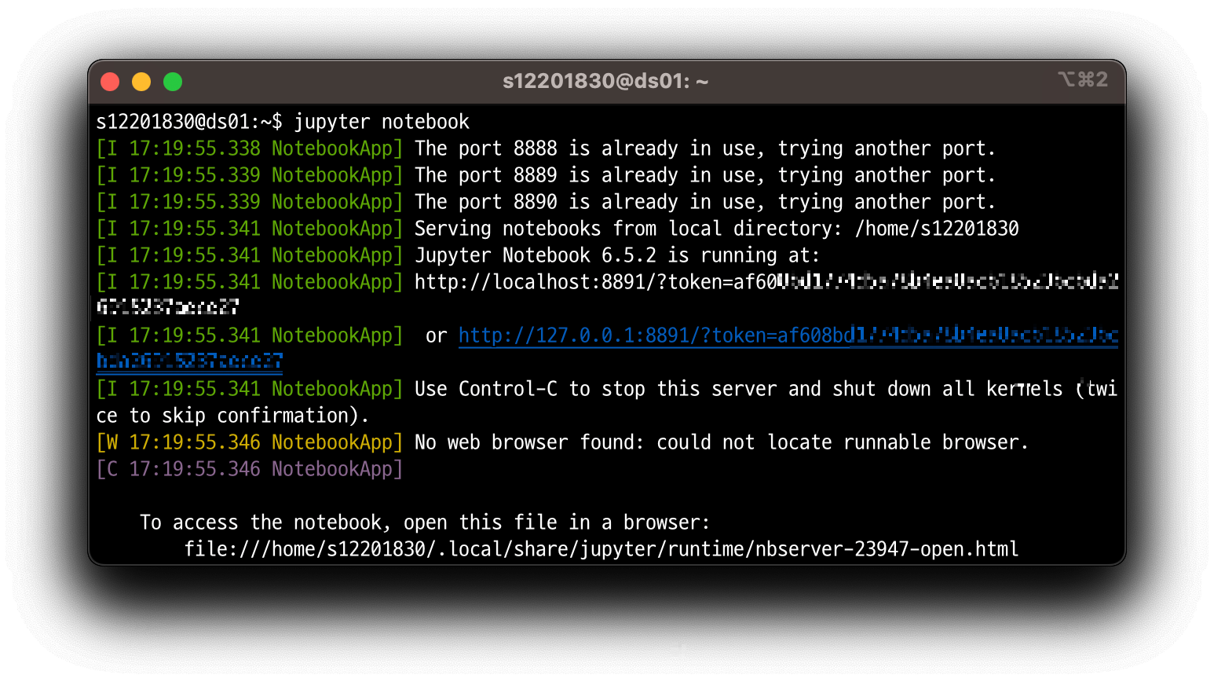Open the http://127.0.0.1:8891 token link

(x=788, y=335)
